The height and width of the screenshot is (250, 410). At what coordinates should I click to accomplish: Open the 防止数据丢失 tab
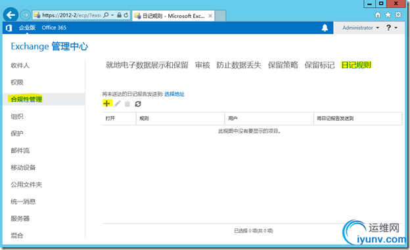point(239,65)
